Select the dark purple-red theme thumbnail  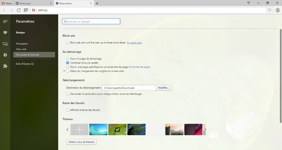point(193,129)
